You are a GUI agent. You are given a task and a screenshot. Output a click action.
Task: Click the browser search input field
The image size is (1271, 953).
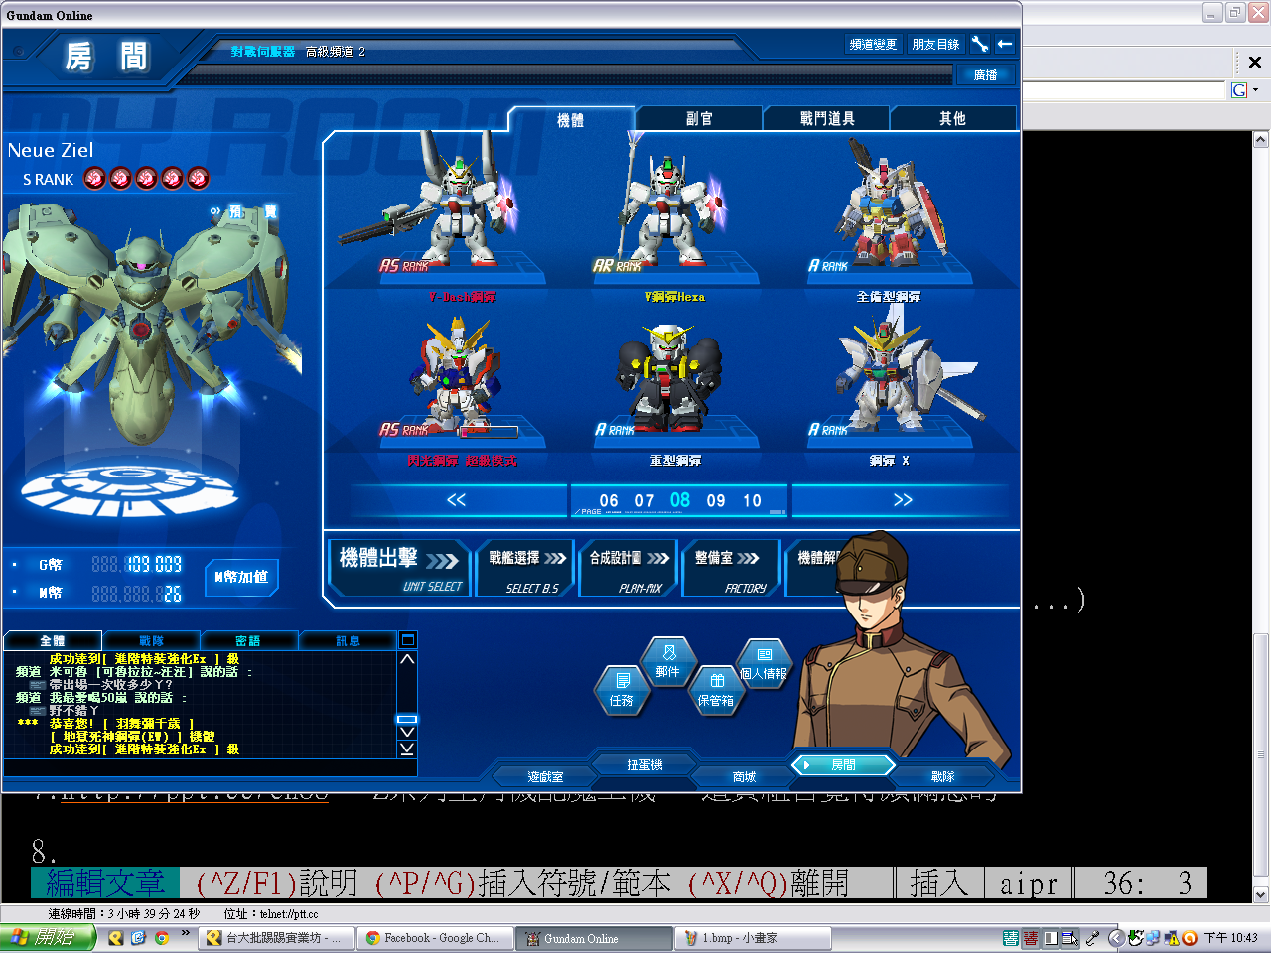tap(1125, 90)
